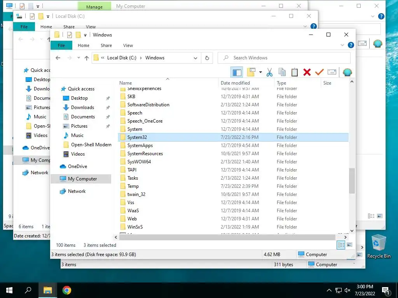Select the Speech_OneCore folder
The width and height of the screenshot is (398, 298).
(x=145, y=121)
